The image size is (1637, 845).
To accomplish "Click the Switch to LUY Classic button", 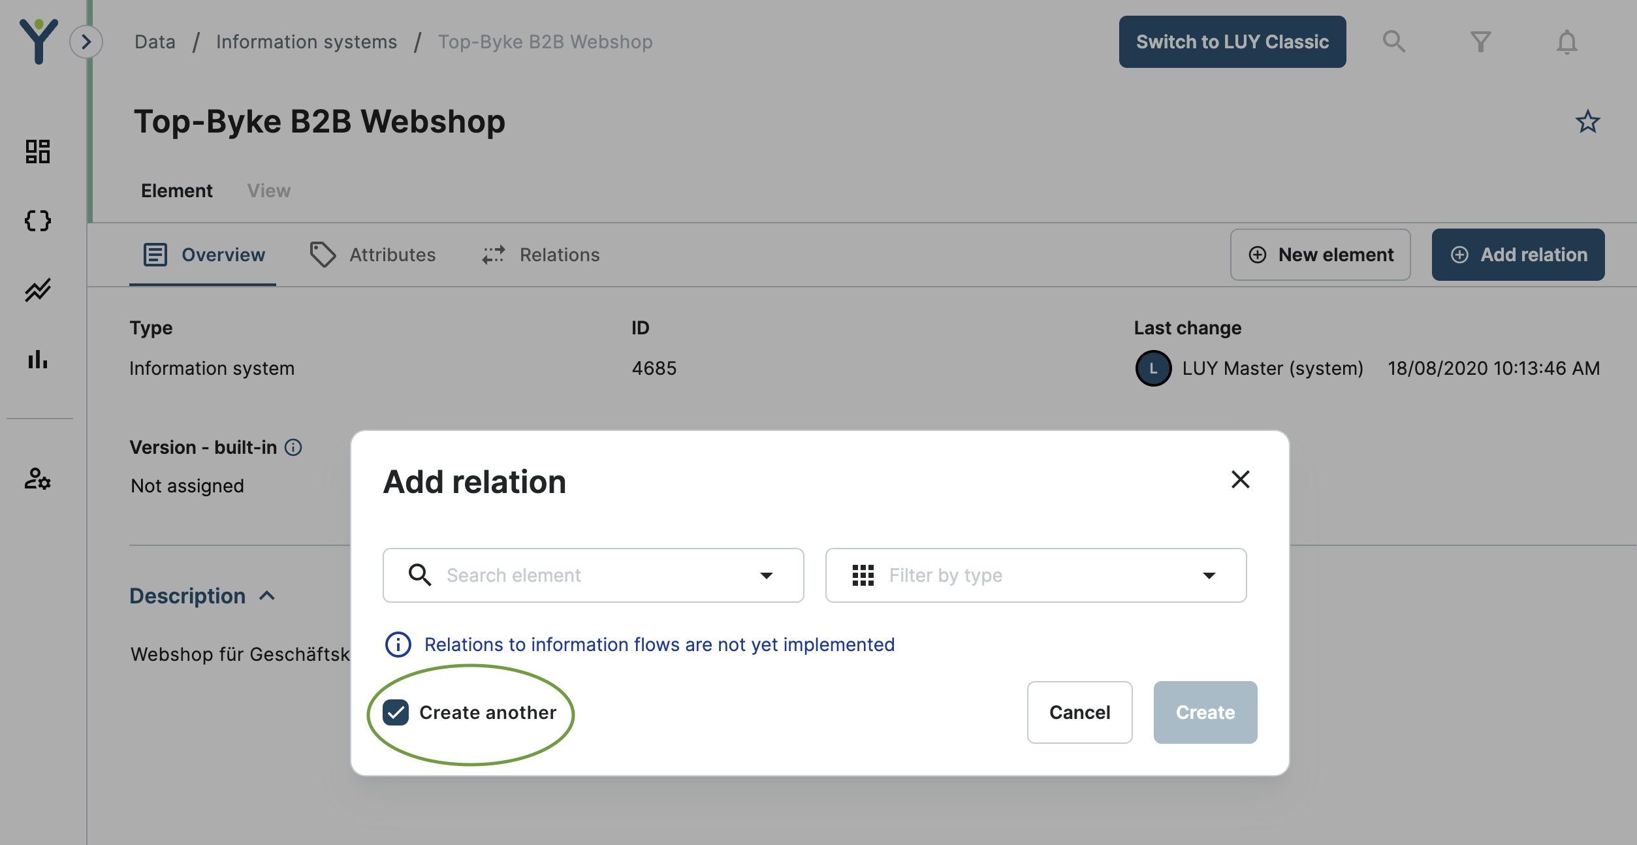I will pyautogui.click(x=1232, y=41).
